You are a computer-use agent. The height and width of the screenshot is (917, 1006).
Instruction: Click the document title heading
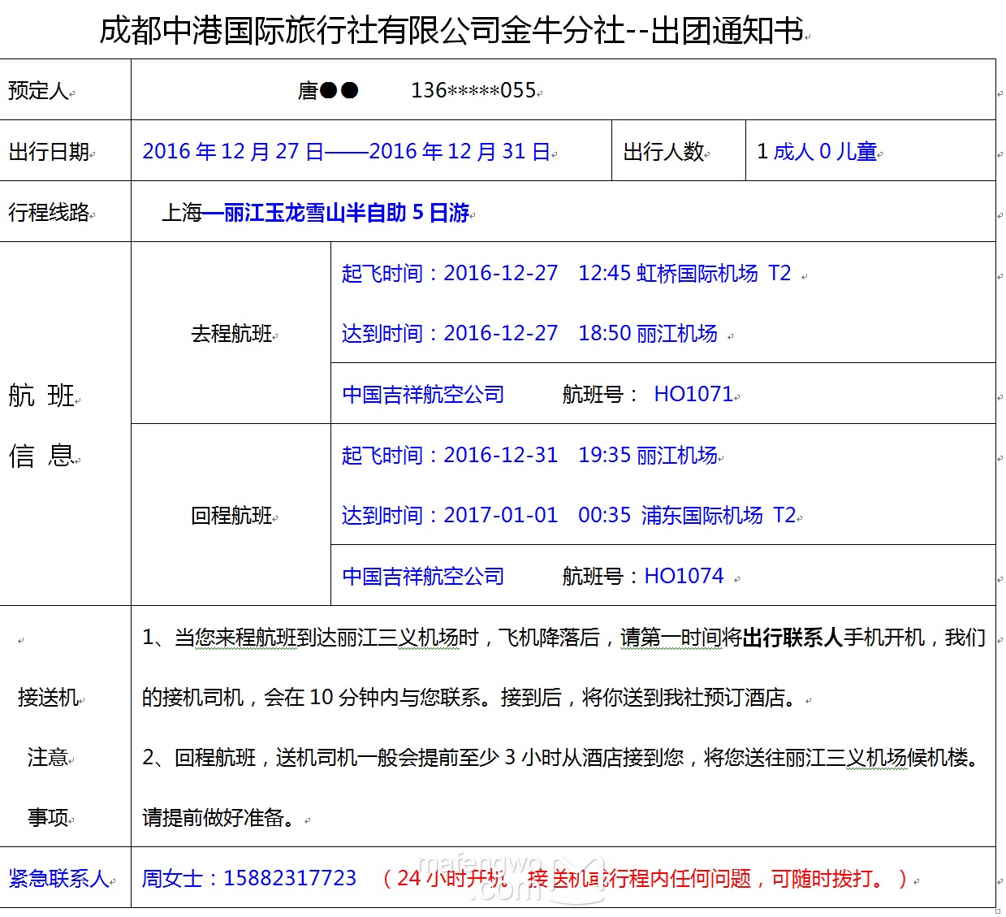pyautogui.click(x=451, y=31)
